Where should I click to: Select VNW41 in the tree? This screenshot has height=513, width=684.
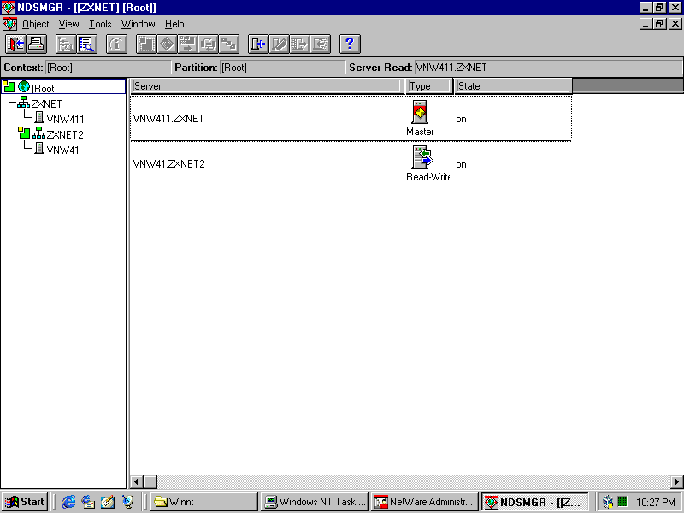tap(62, 150)
